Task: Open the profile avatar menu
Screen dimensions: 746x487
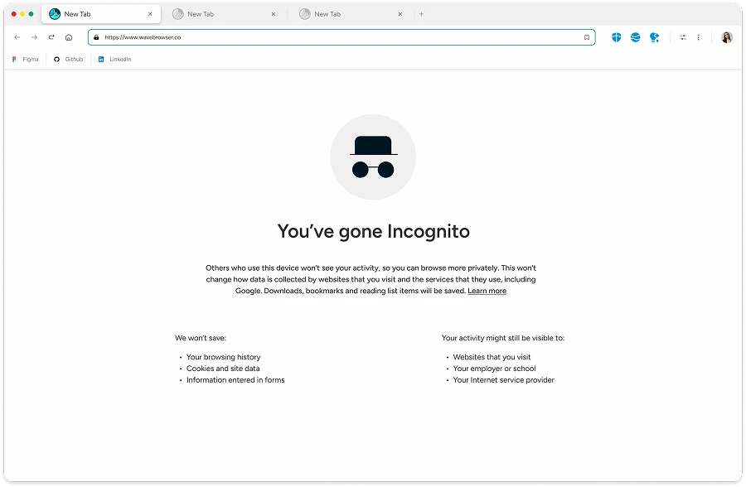Action: [727, 36]
